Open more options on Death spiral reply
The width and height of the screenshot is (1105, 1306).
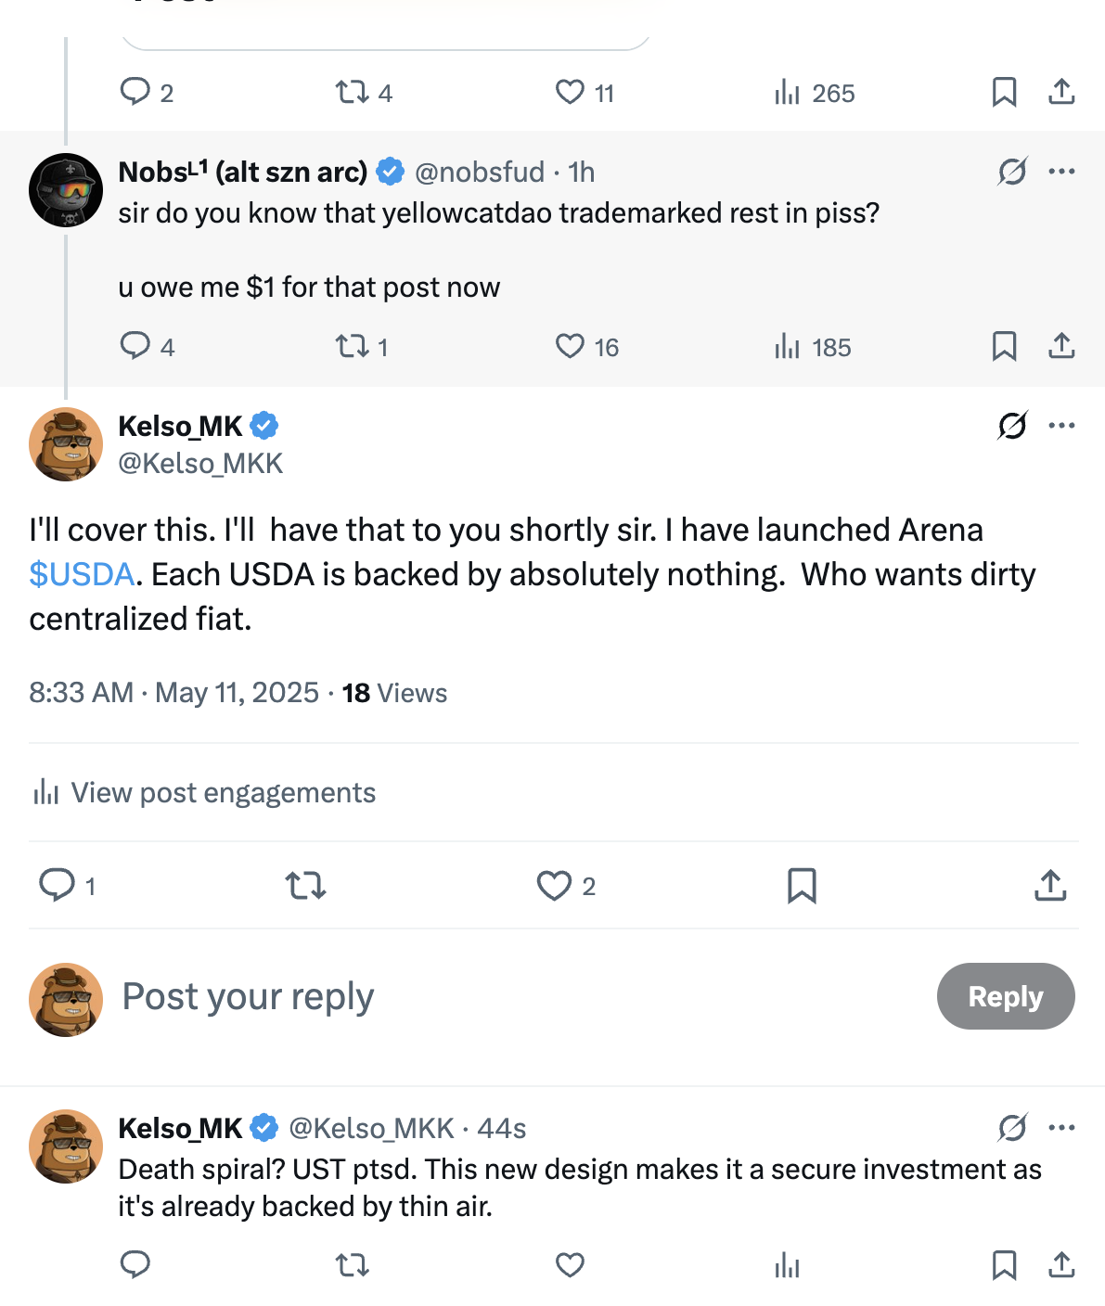pyautogui.click(x=1061, y=1128)
